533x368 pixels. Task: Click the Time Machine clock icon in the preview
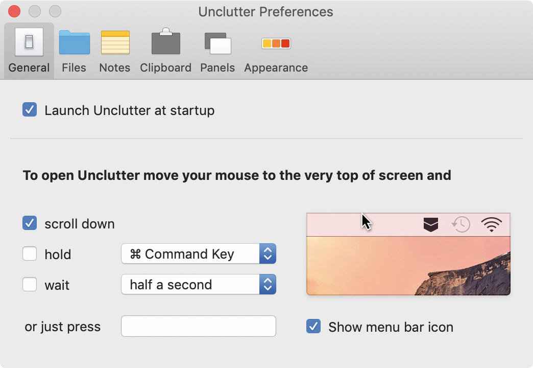[461, 224]
